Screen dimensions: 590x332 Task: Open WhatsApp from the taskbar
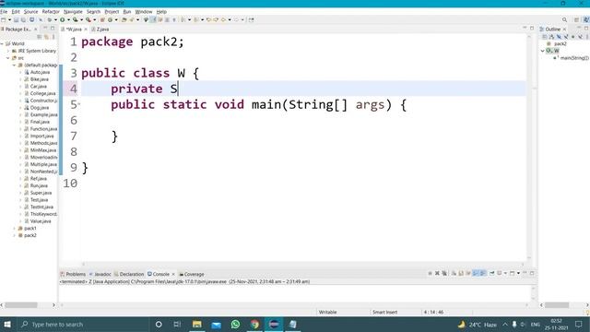tap(236, 324)
